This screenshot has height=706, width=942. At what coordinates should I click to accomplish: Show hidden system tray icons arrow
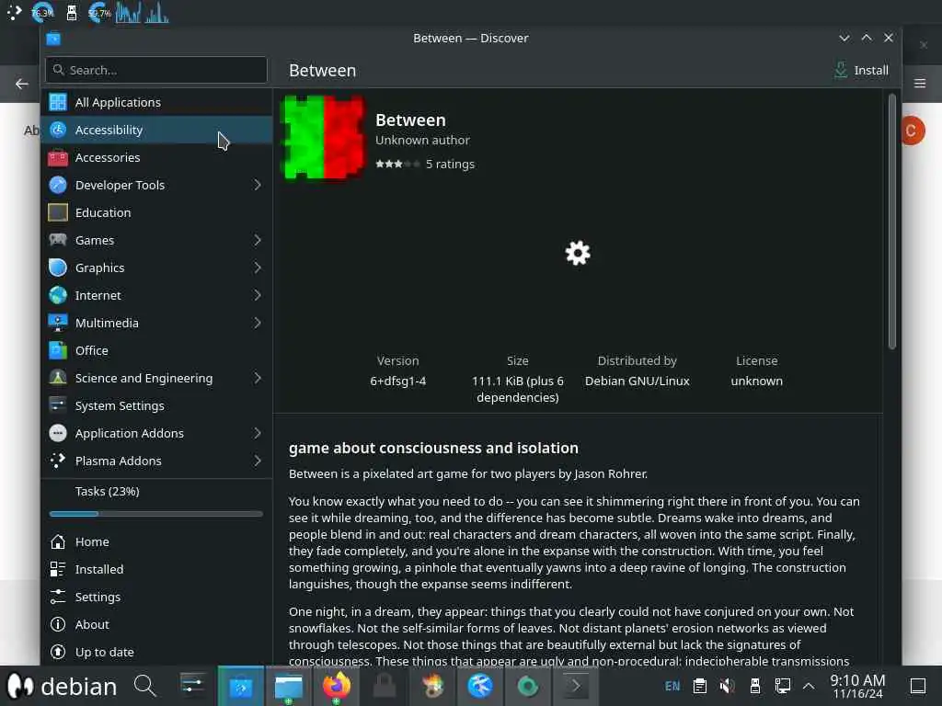point(809,686)
